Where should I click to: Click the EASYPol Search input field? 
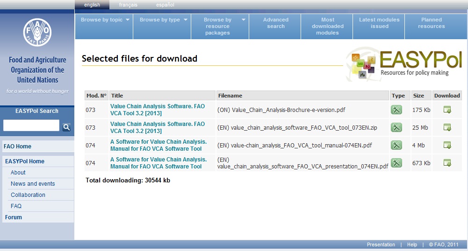point(31,125)
